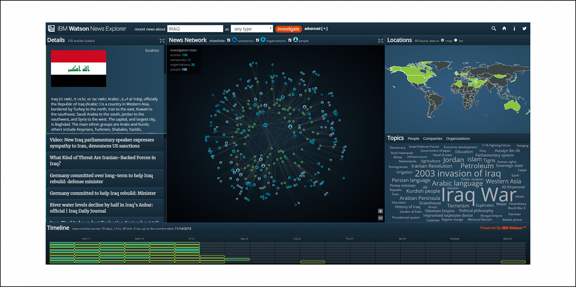This screenshot has width=576, height=287.
Task: Select 'Jordan' topic in cloud
Action: pyautogui.click(x=453, y=160)
